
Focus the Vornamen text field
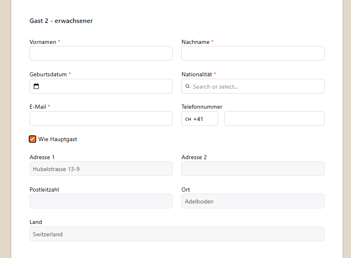(101, 53)
